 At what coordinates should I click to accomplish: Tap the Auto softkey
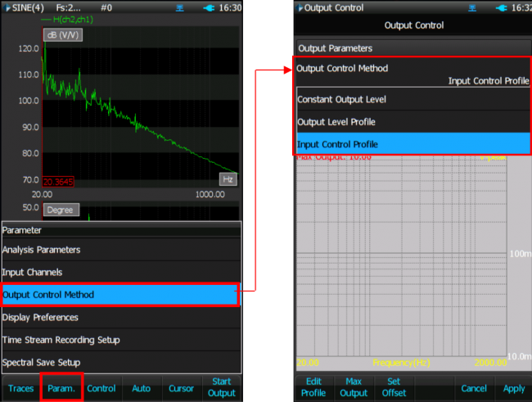tap(141, 388)
